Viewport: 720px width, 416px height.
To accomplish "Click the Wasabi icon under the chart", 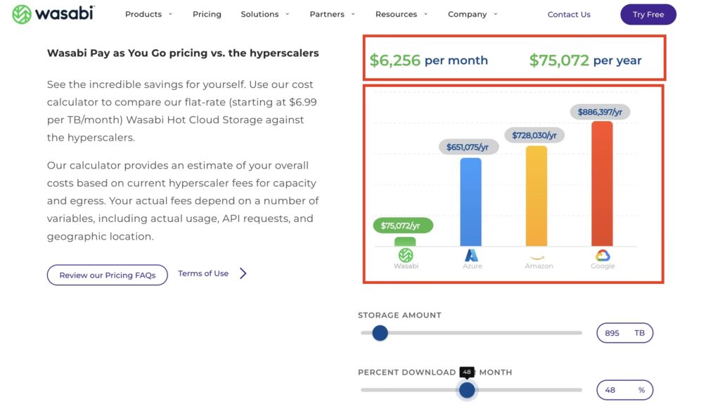I will click(x=406, y=255).
